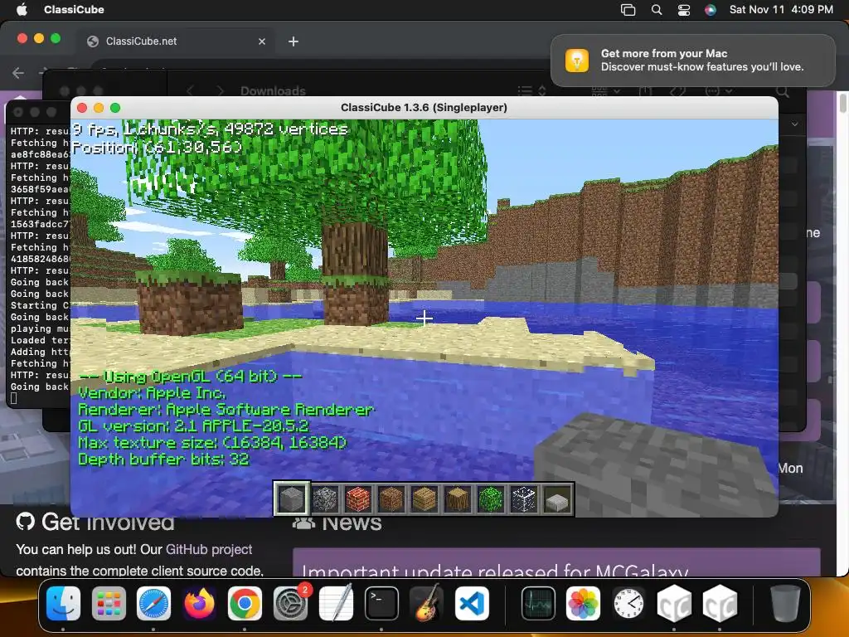This screenshot has height=637, width=849.
Task: Launch GarageBand from the dock
Action: click(x=427, y=603)
